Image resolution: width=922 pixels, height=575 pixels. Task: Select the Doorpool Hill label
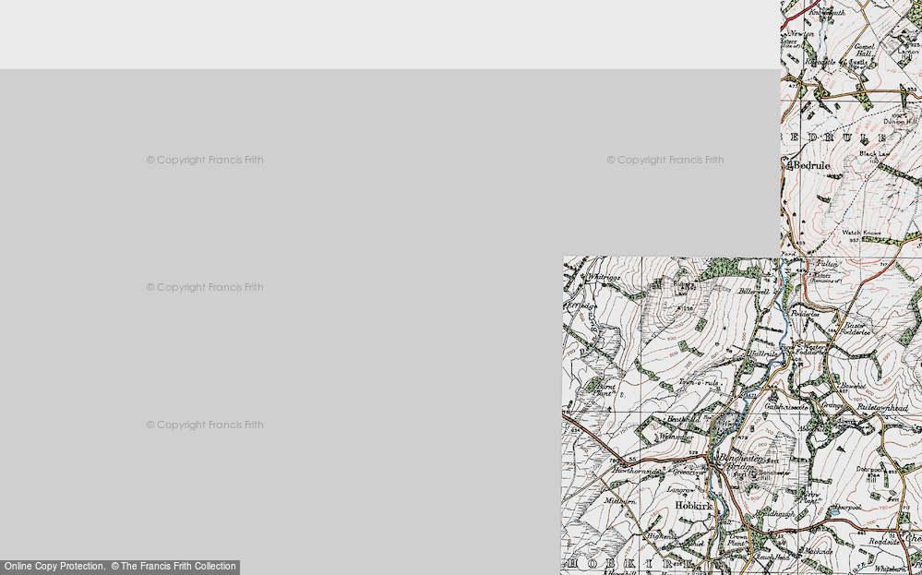(869, 473)
